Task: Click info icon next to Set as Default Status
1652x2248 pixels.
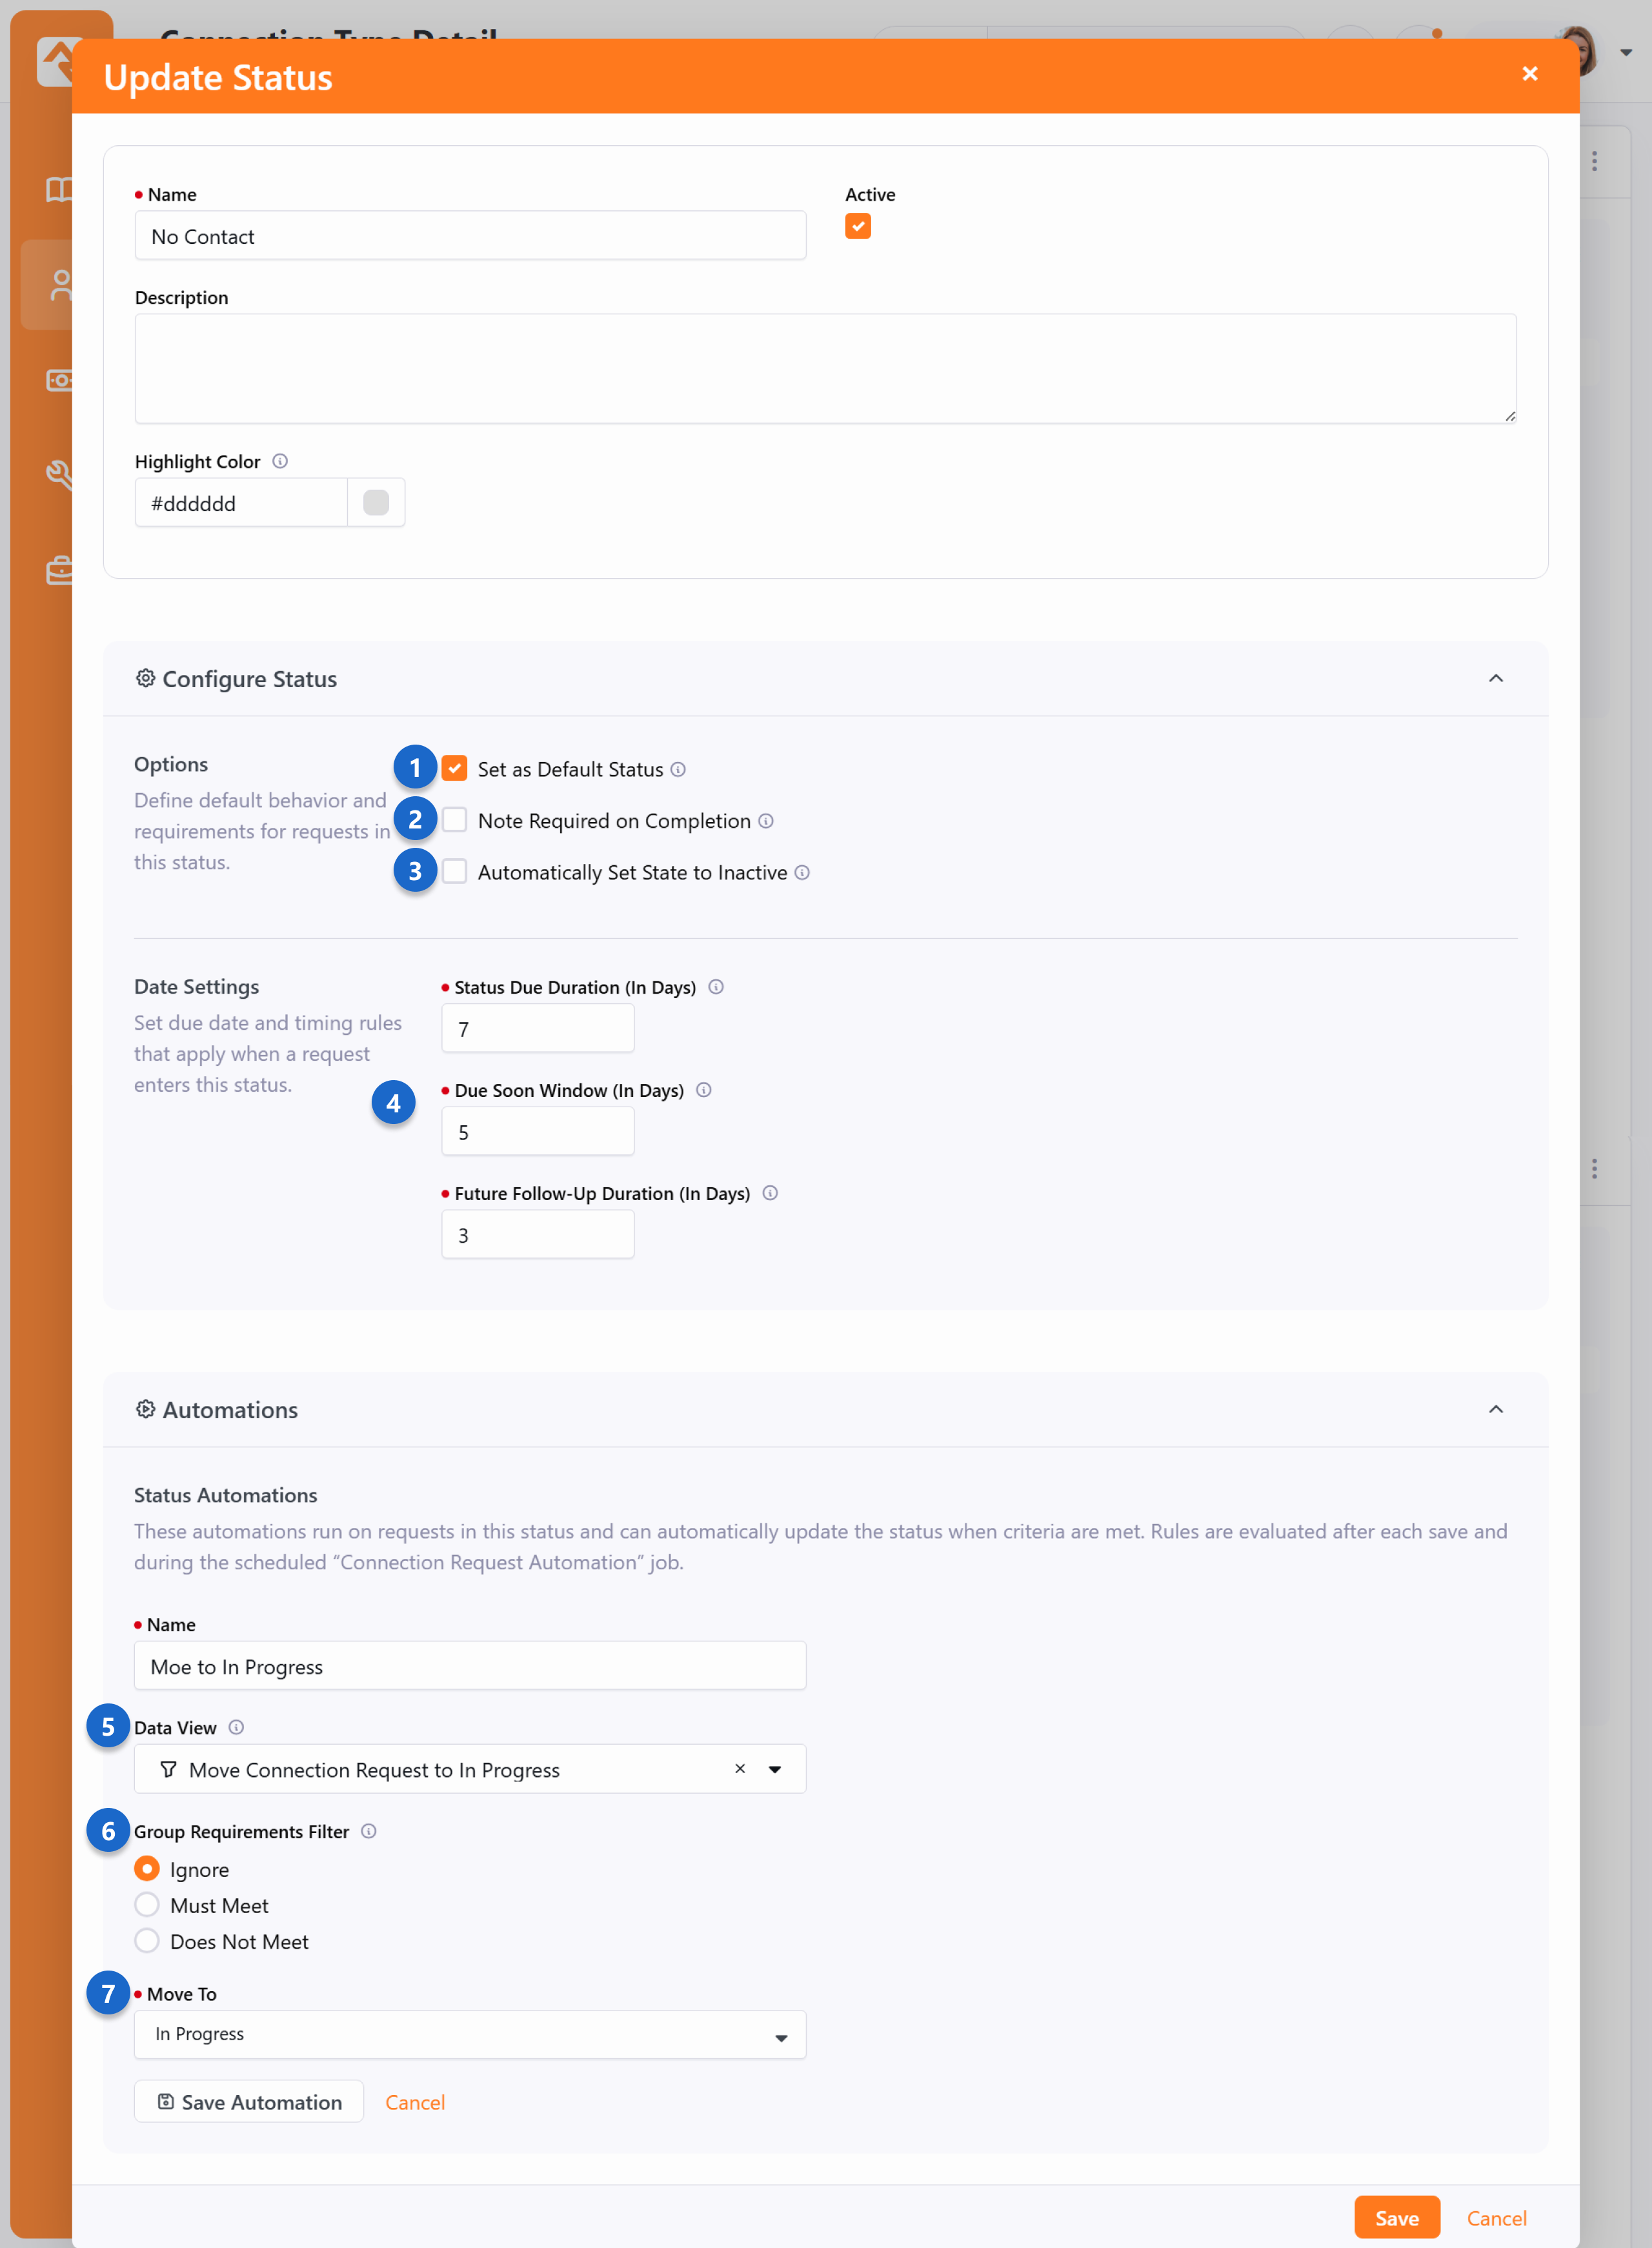Action: coord(678,769)
